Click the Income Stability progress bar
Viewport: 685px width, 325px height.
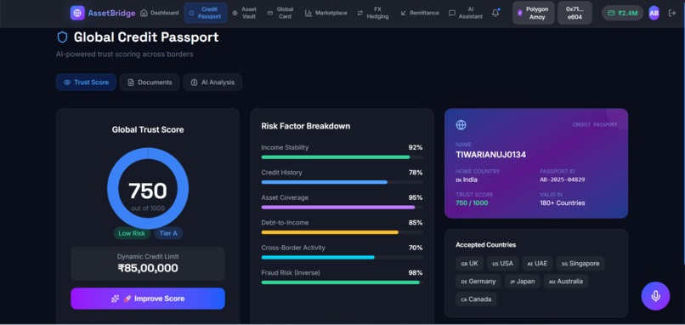tap(342, 157)
